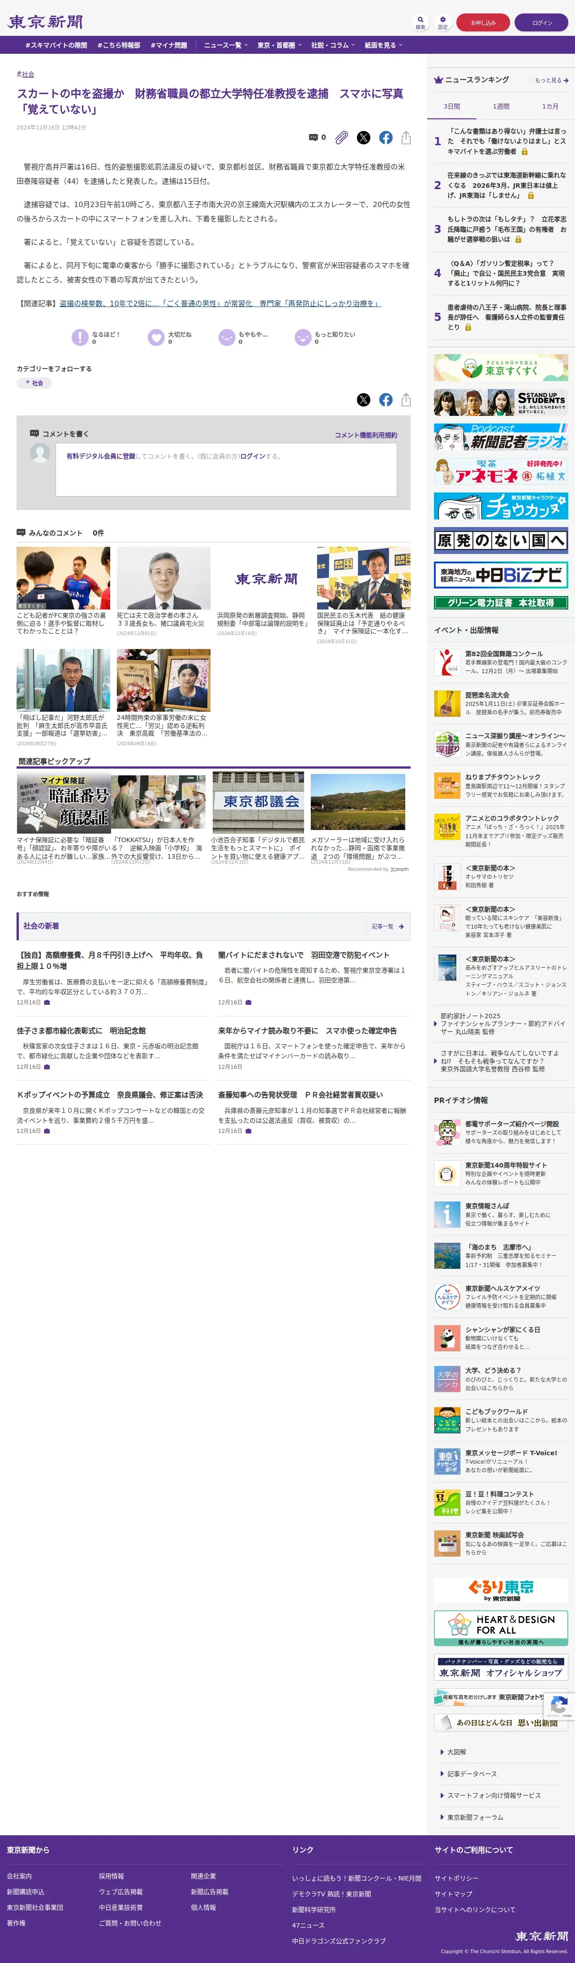
Task: Follow the ＋社会 category
Action: tap(34, 383)
